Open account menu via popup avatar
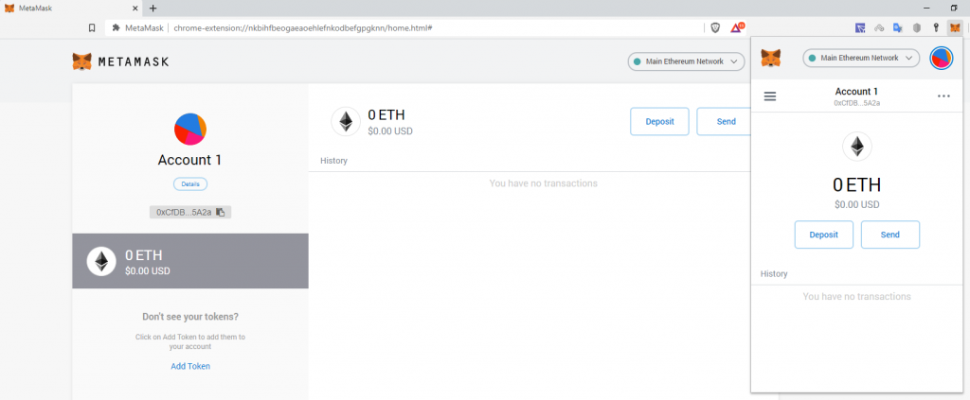 click(941, 58)
